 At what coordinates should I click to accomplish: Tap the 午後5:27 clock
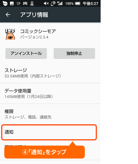pos(91,3)
